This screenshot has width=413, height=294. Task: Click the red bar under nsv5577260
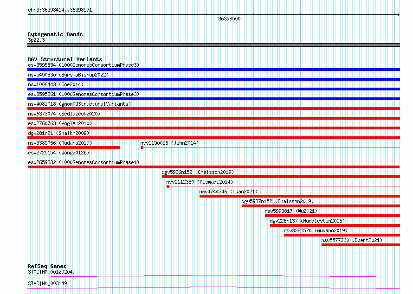[361, 245]
